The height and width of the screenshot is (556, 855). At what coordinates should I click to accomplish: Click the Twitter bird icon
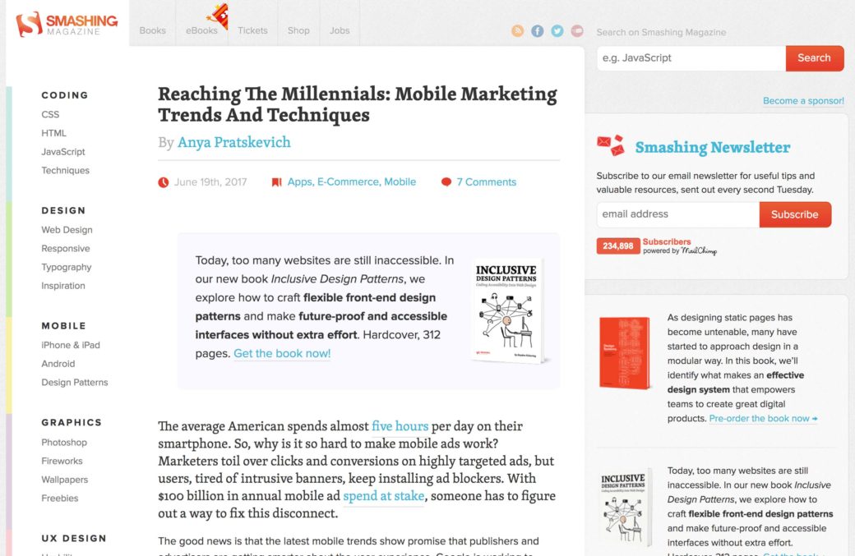(557, 31)
